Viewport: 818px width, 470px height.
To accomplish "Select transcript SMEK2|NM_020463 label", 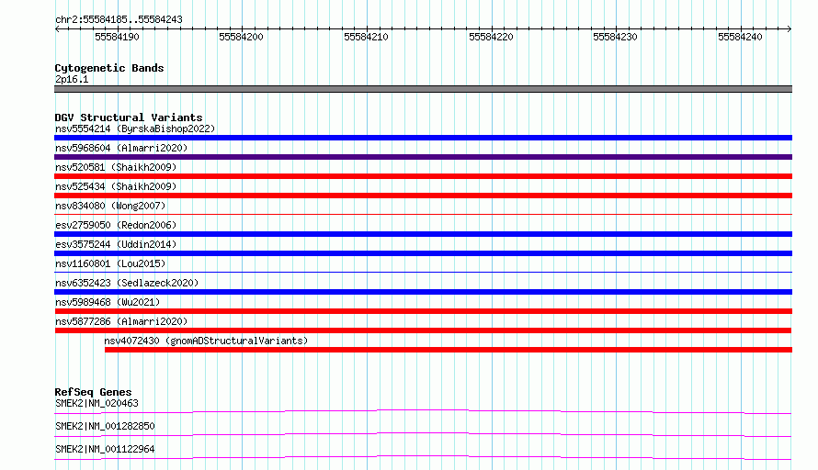I will pos(97,403).
